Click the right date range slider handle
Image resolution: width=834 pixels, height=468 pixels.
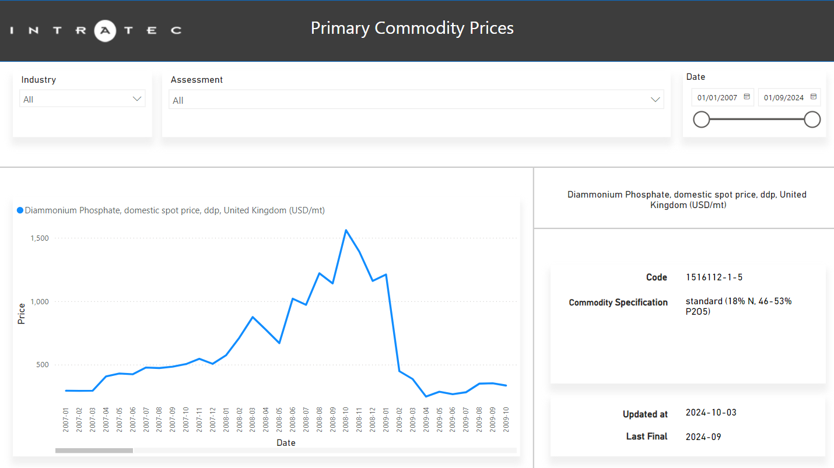click(812, 119)
